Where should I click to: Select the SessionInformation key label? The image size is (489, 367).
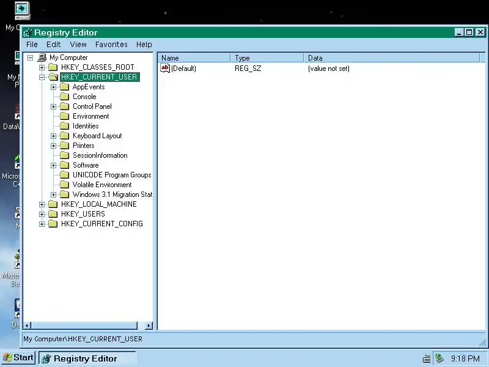pyautogui.click(x=100, y=155)
